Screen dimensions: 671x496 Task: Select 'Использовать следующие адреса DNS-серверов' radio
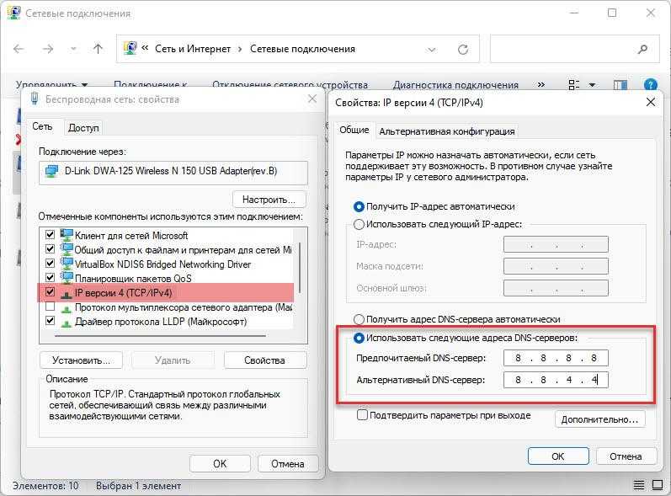pos(359,338)
